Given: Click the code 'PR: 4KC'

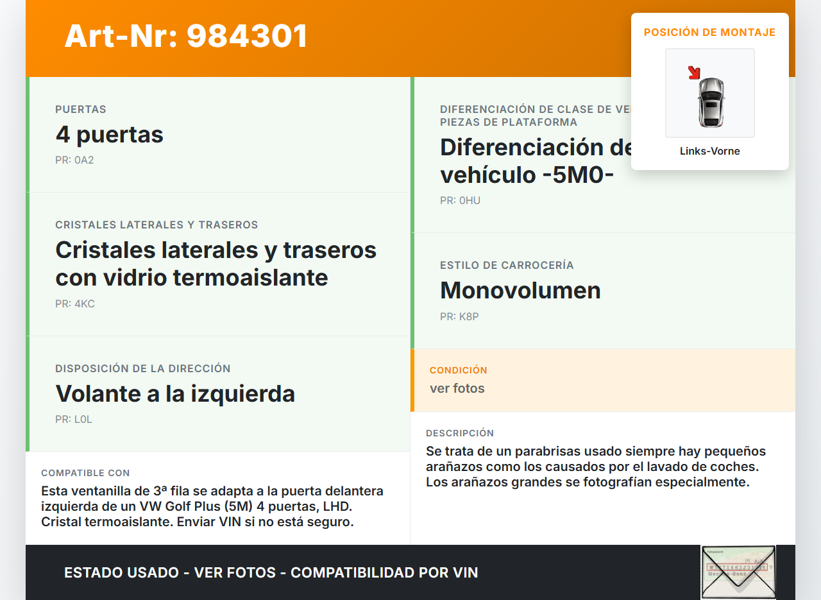Looking at the screenshot, I should click(75, 304).
